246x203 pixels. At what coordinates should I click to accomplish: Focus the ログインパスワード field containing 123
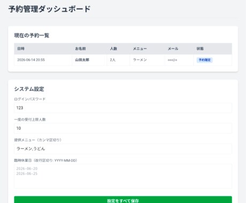[123, 108]
